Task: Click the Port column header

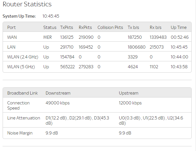Action: [12, 27]
